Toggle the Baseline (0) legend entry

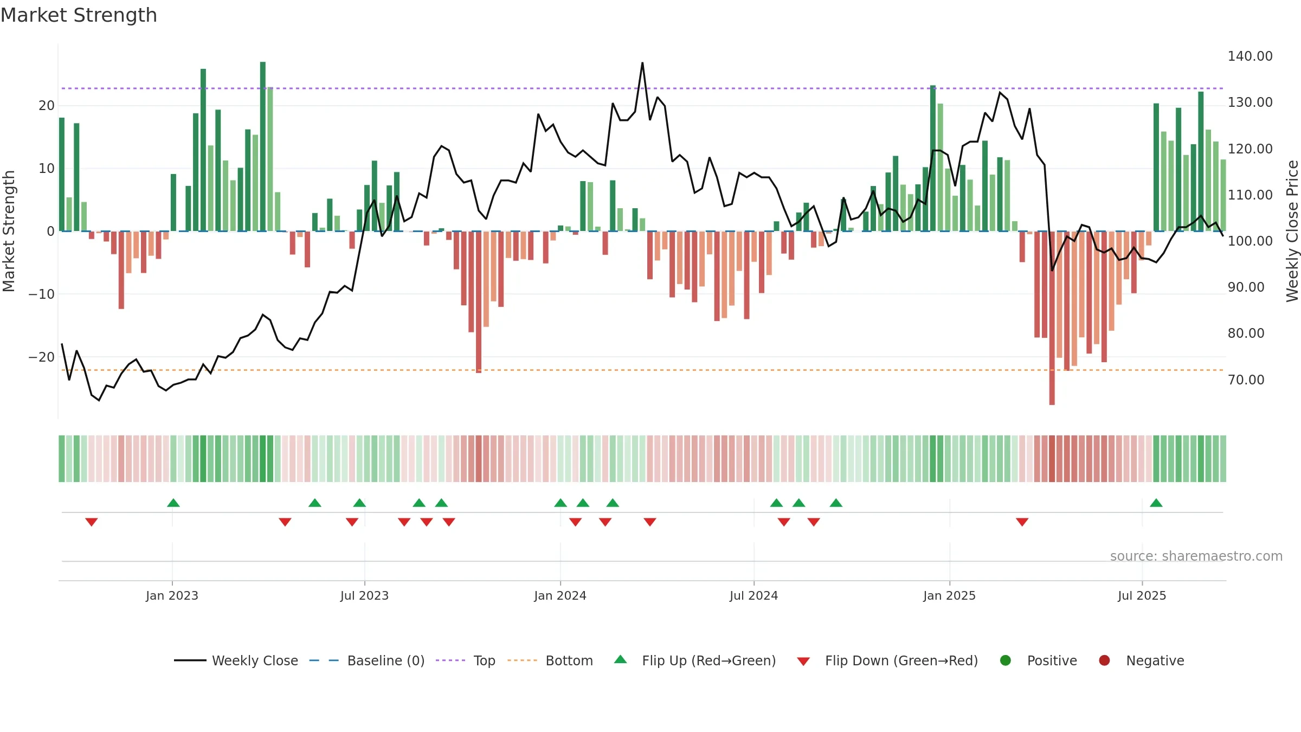coord(367,660)
